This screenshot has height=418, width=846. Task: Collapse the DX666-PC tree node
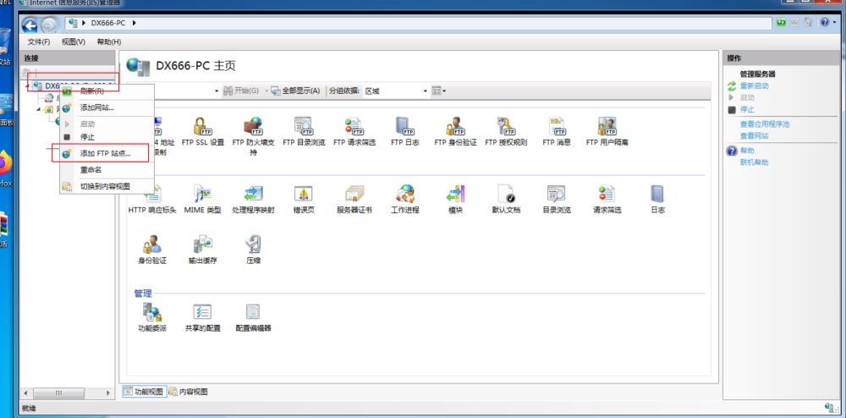tap(27, 85)
